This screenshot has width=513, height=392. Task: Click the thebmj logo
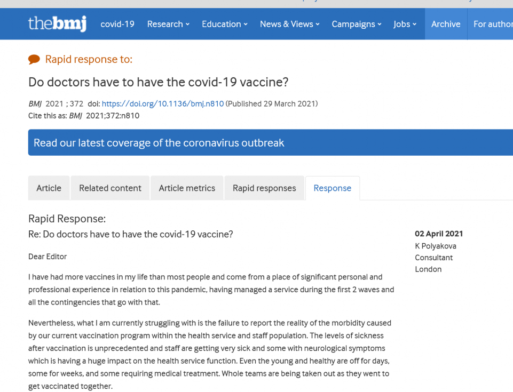pos(57,23)
